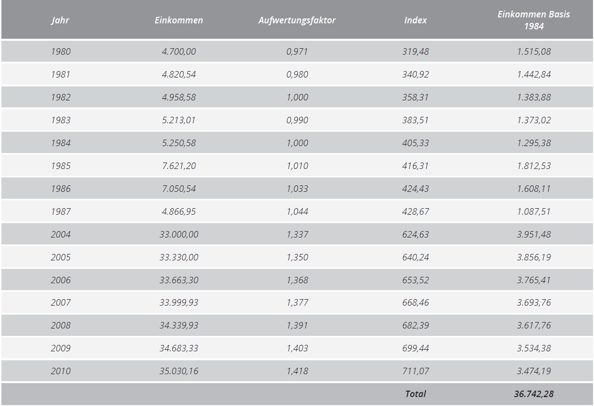The height and width of the screenshot is (406, 594).
Task: Select the year cell 1986
Action: tap(61, 189)
